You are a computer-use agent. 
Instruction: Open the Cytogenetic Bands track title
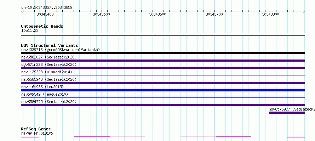(x=42, y=26)
